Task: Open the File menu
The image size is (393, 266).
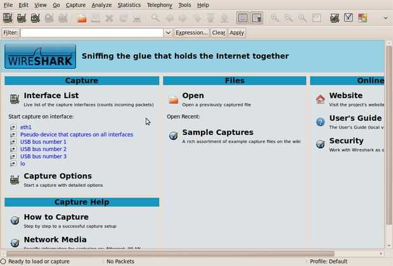Action: click(8, 5)
